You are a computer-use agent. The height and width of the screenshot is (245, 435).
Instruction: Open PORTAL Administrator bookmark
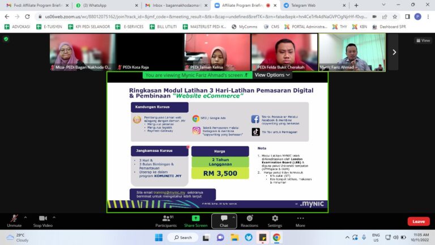coord(306,27)
